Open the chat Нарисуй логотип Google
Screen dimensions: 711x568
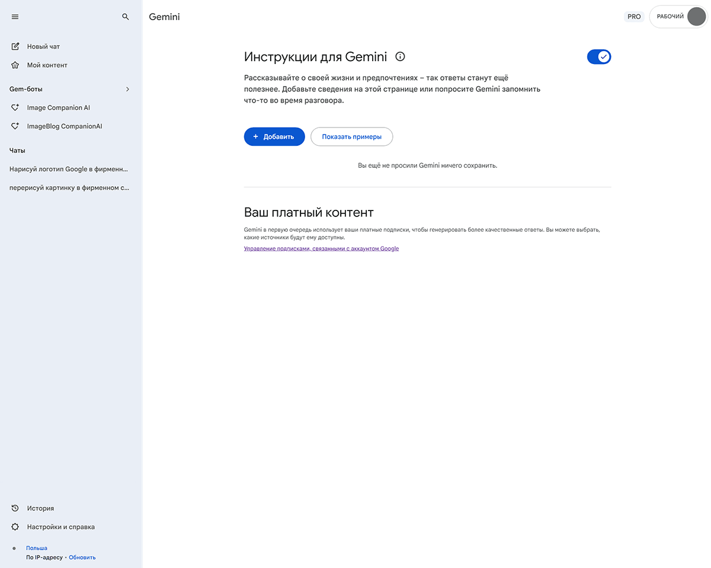tap(69, 169)
